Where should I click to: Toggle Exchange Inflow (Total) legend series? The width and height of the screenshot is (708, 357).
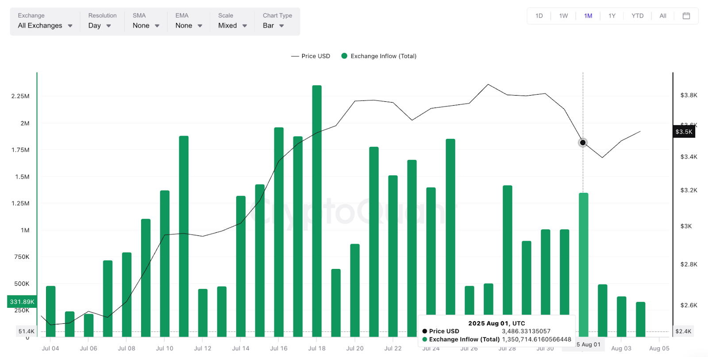coord(383,56)
